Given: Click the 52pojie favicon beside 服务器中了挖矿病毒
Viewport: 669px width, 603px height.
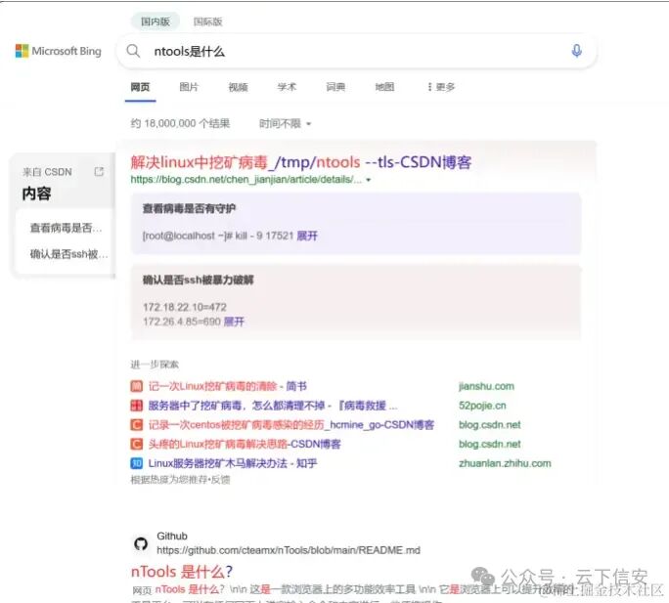Looking at the screenshot, I should [x=136, y=406].
